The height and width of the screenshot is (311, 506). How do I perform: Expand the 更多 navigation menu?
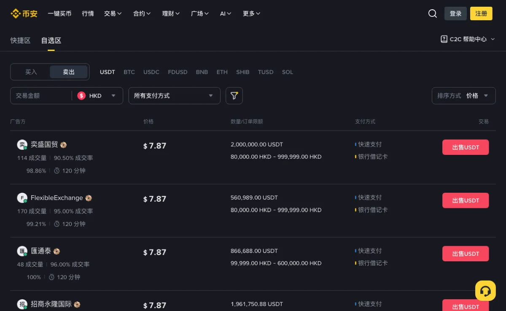(x=252, y=13)
